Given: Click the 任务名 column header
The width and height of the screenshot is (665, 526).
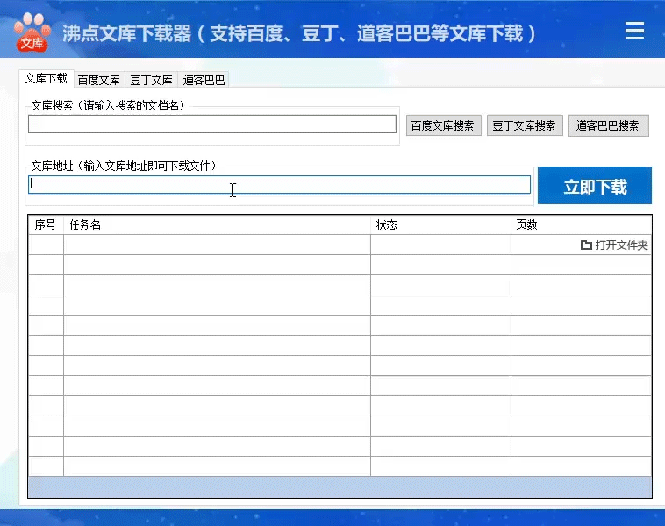Looking at the screenshot, I should point(217,224).
